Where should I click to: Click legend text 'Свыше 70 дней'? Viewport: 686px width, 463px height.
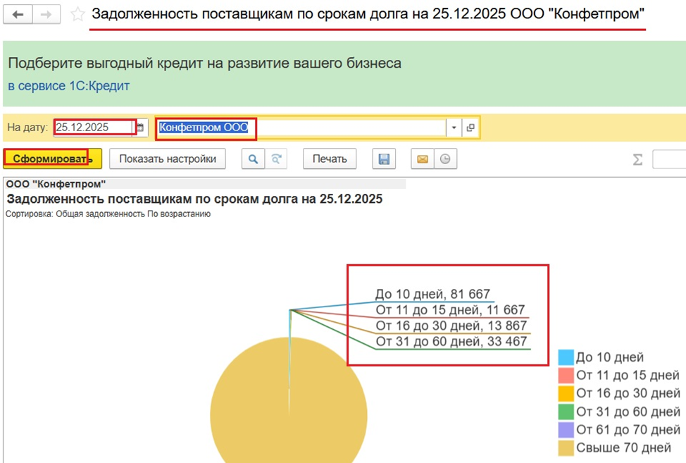tap(623, 447)
